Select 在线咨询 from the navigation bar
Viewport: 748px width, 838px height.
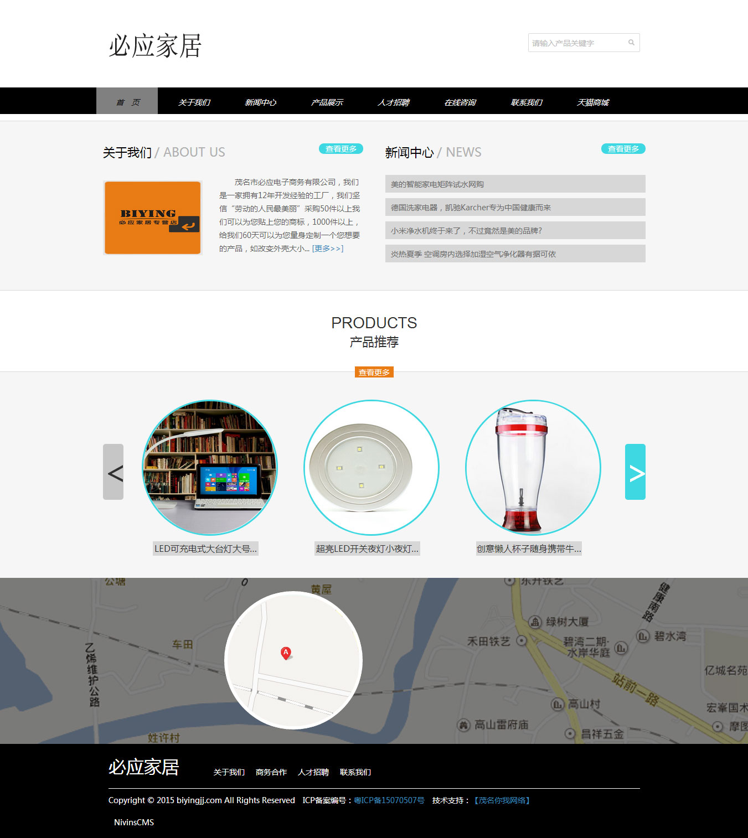click(460, 102)
